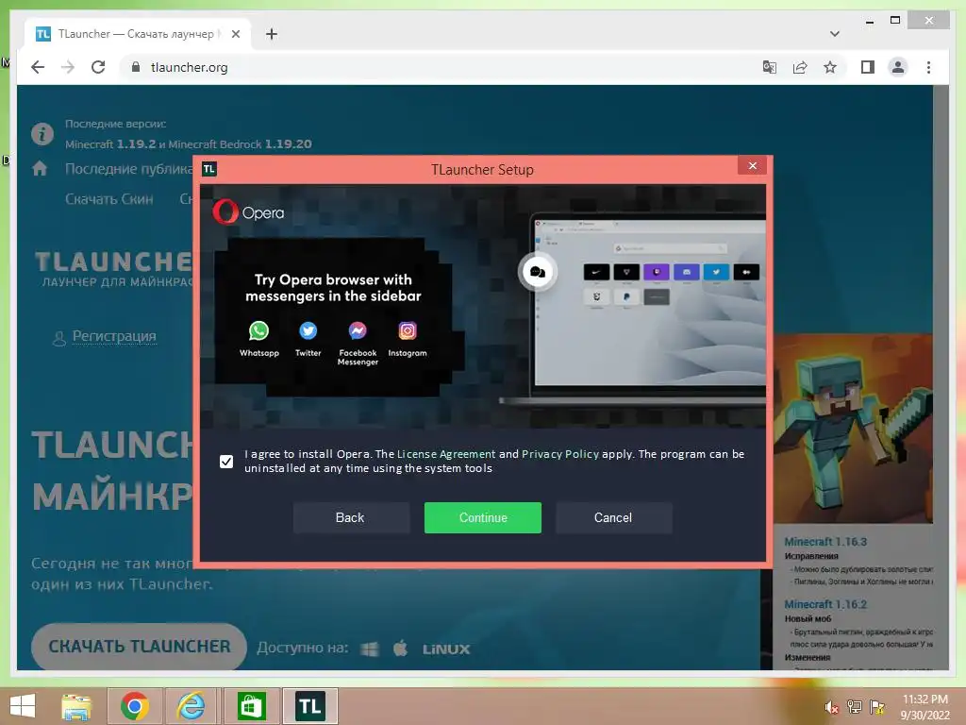Screen dimensions: 966x725
Task: Click the Twitter icon in Opera banner
Action: click(308, 331)
